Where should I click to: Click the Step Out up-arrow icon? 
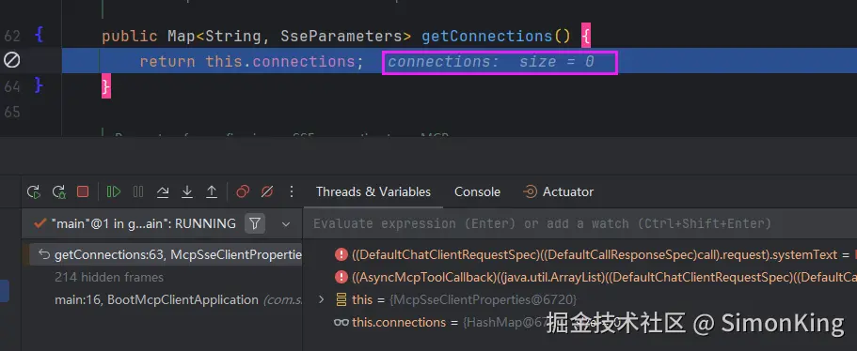[212, 191]
